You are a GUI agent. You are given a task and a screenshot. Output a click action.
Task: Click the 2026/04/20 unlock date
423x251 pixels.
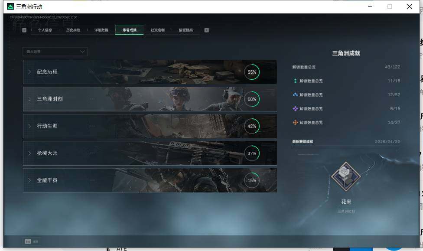pyautogui.click(x=387, y=141)
